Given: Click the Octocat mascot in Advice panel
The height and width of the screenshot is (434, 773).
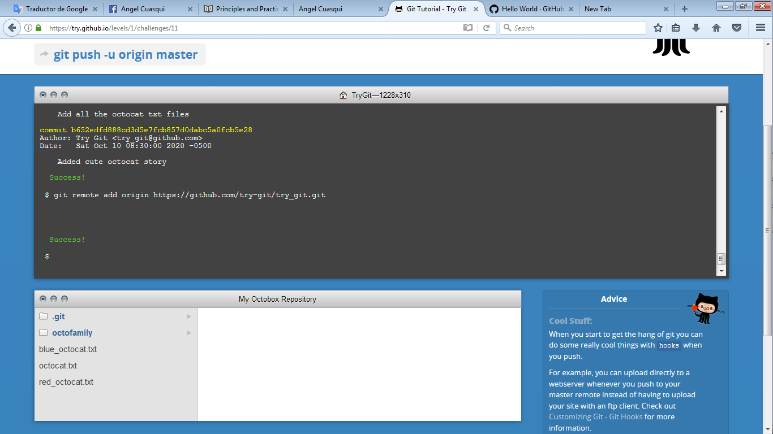Looking at the screenshot, I should tap(706, 308).
